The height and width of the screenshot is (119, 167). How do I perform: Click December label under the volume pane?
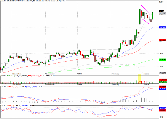tap(50, 84)
